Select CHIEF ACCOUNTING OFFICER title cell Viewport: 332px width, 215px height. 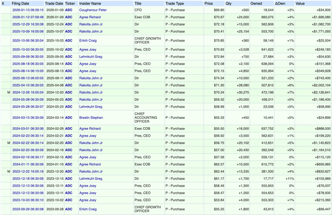146,118
